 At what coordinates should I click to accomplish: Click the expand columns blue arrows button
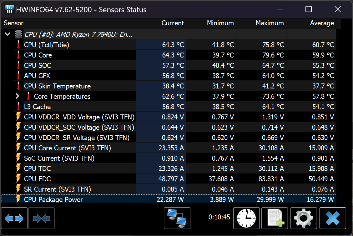pyautogui.click(x=14, y=218)
